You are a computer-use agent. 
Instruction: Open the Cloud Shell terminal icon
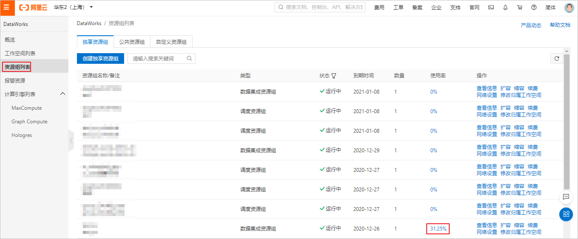pos(491,8)
